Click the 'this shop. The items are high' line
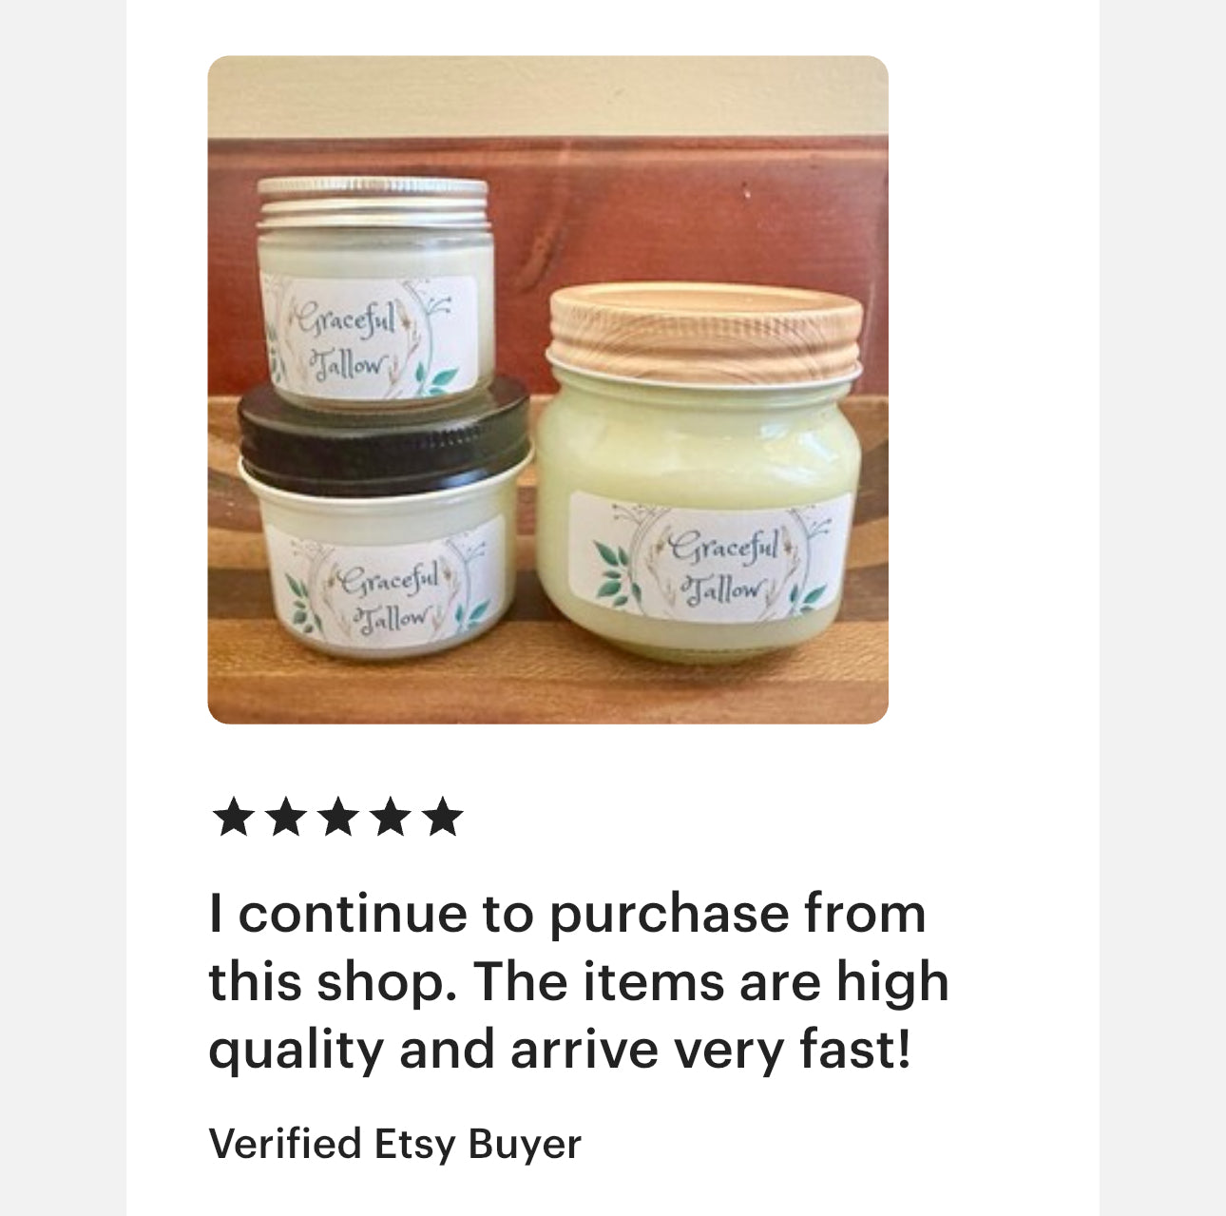 579,981
